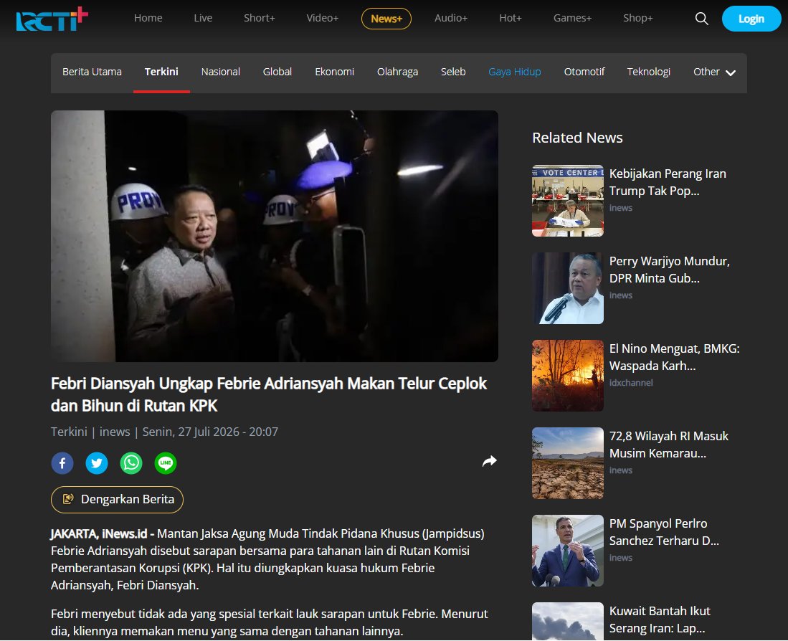Switch to Seleb tab
The height and width of the screenshot is (641, 788).
[x=453, y=72]
